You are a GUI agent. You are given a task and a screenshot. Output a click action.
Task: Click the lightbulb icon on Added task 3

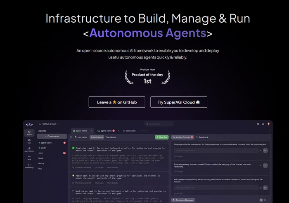point(73,176)
